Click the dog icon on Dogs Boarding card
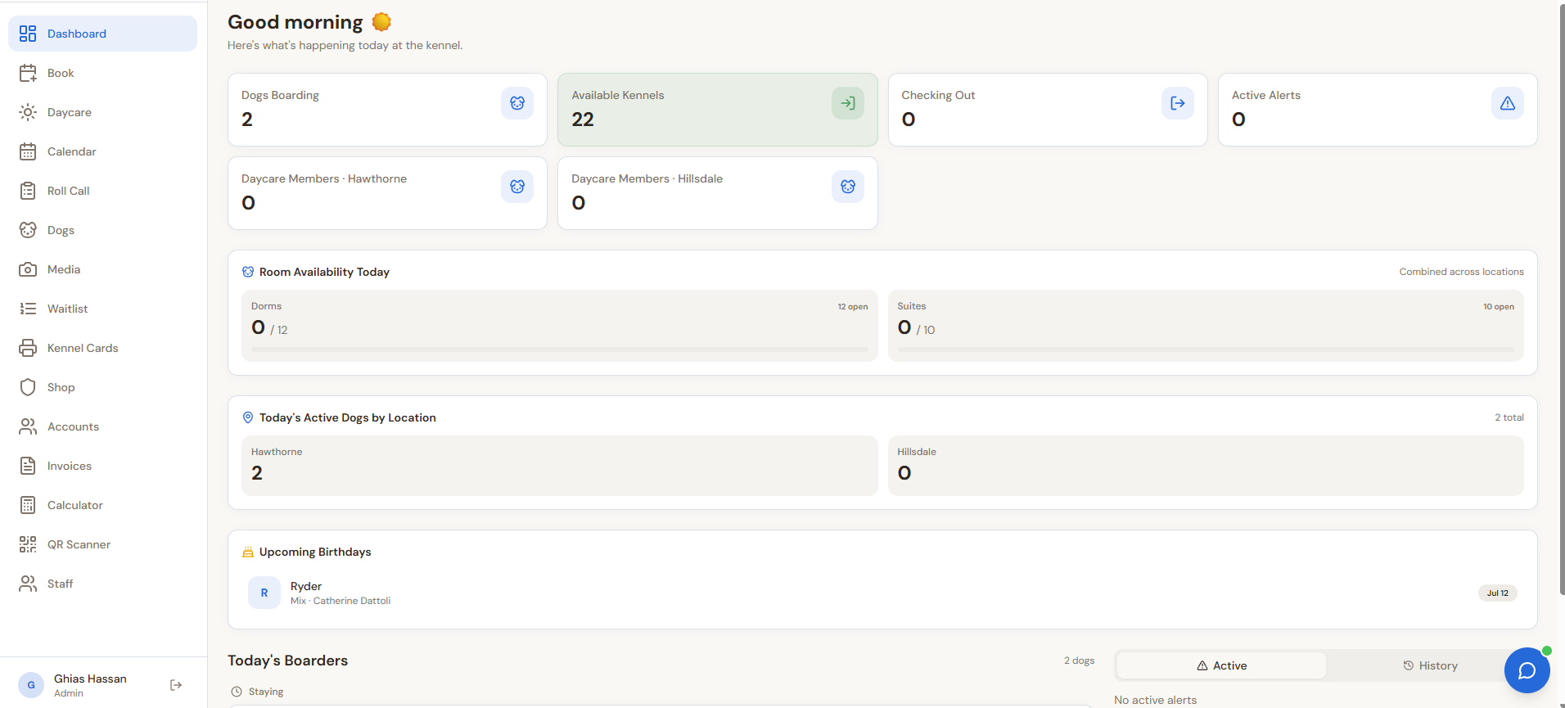 click(x=517, y=103)
